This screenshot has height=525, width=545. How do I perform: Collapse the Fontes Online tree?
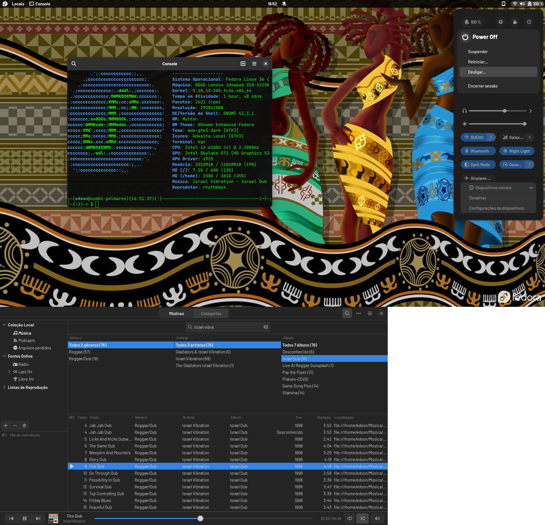pos(4,356)
